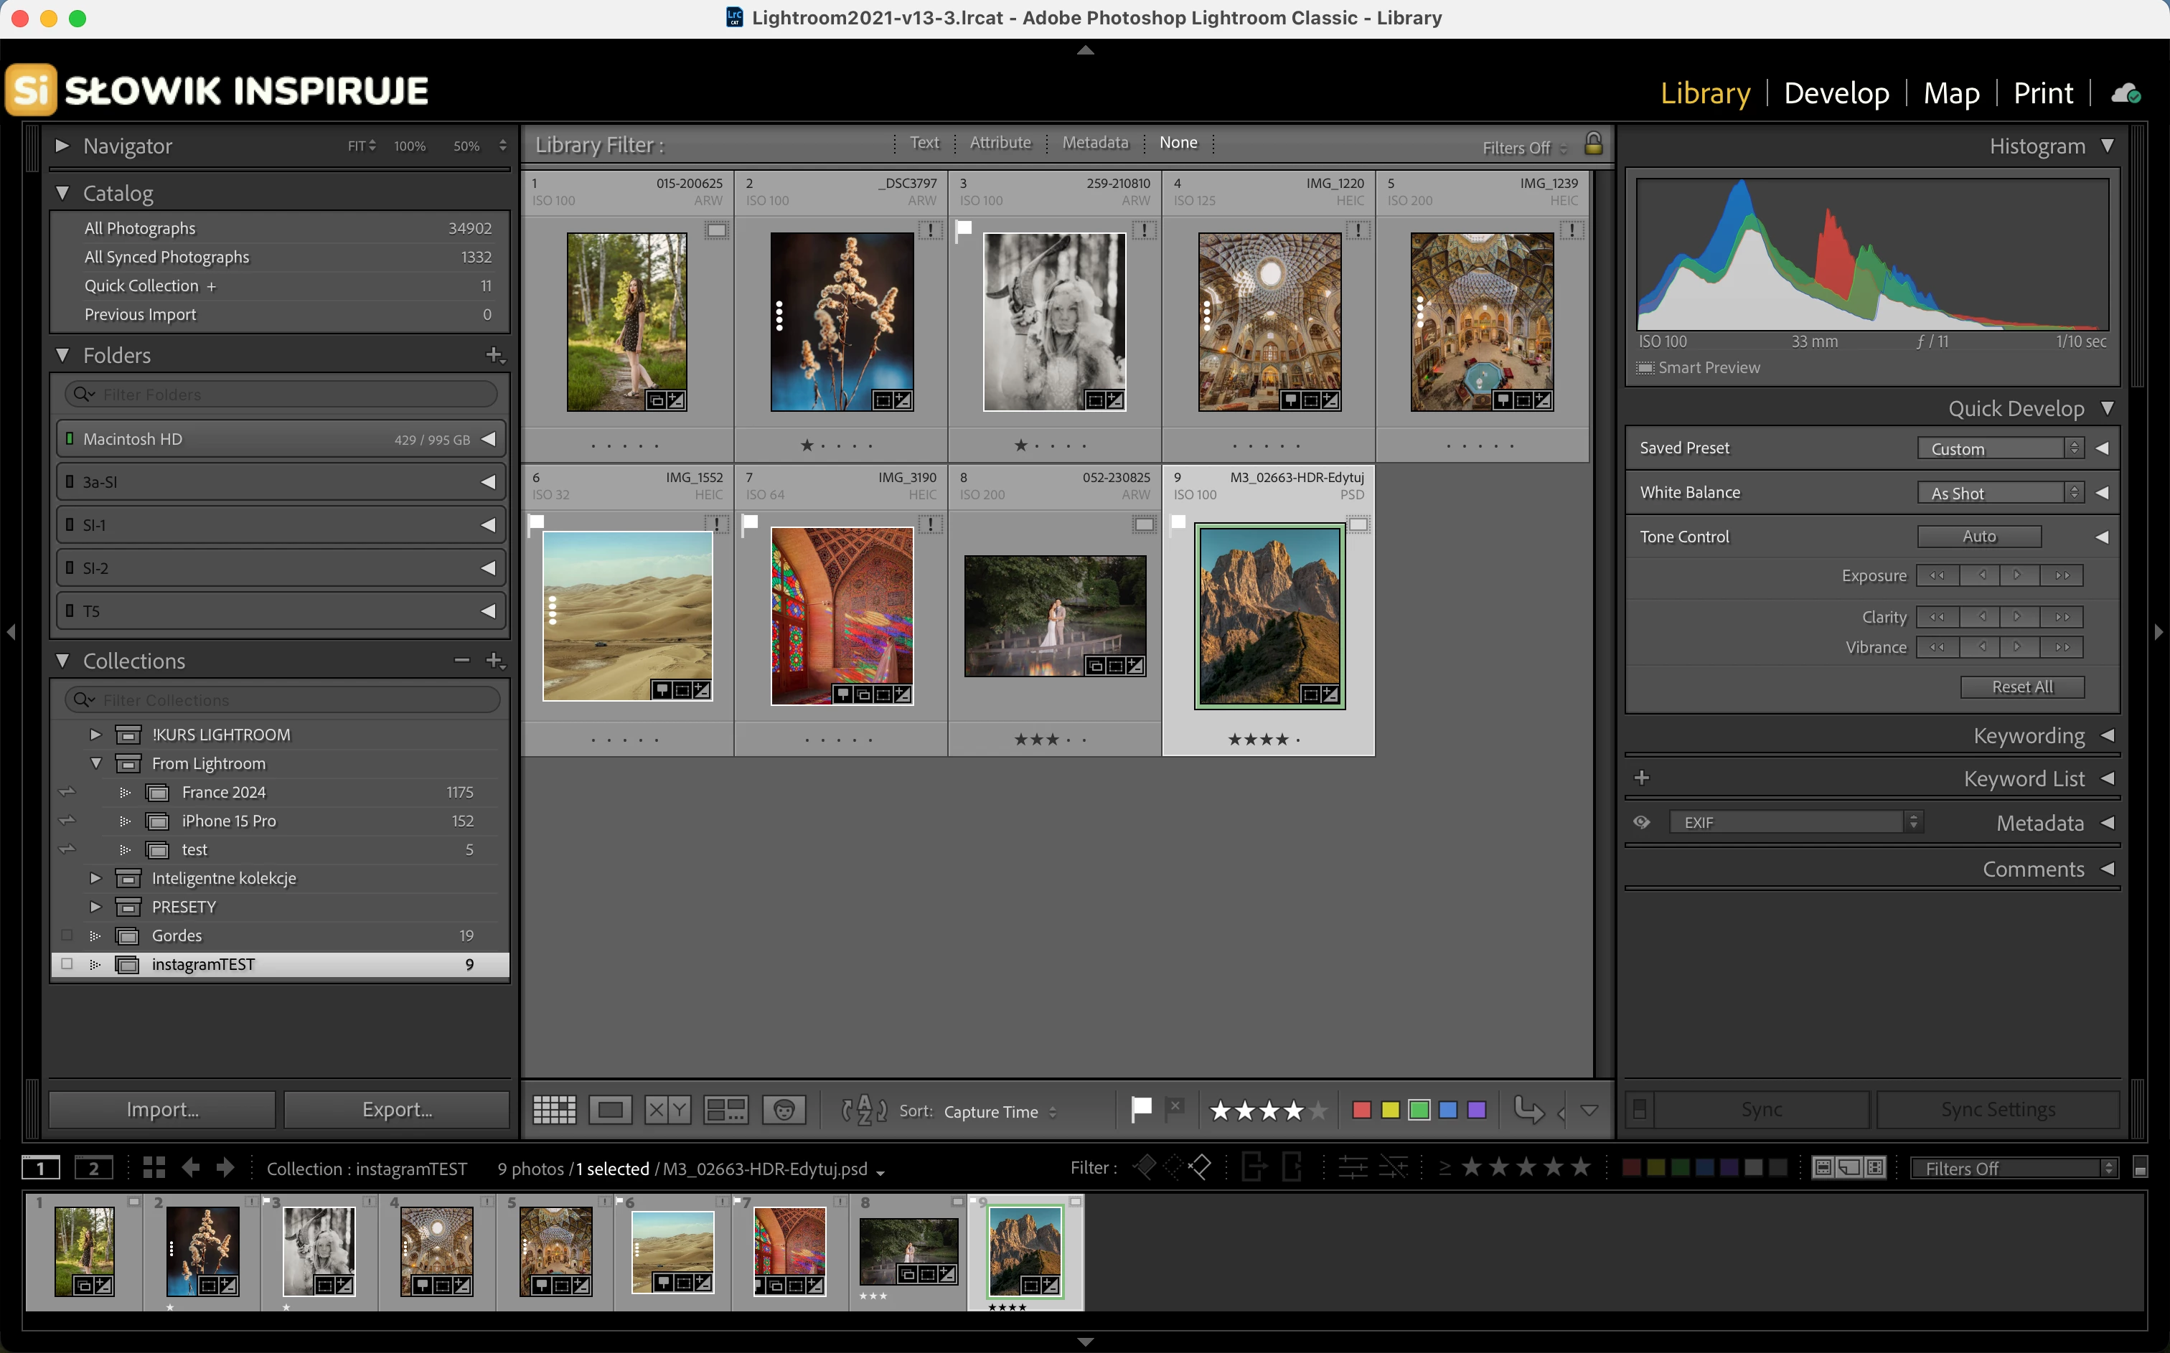Switch to Grid view in toolbar
This screenshot has height=1353, width=2170.
coord(554,1111)
